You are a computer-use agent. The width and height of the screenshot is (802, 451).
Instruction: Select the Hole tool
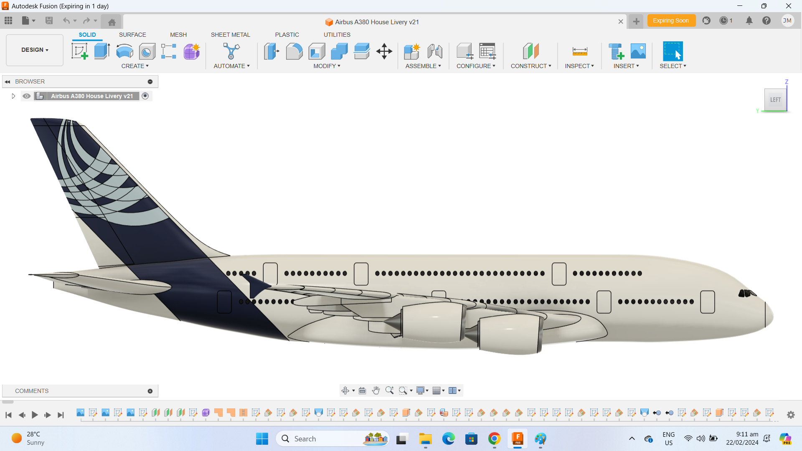147,51
